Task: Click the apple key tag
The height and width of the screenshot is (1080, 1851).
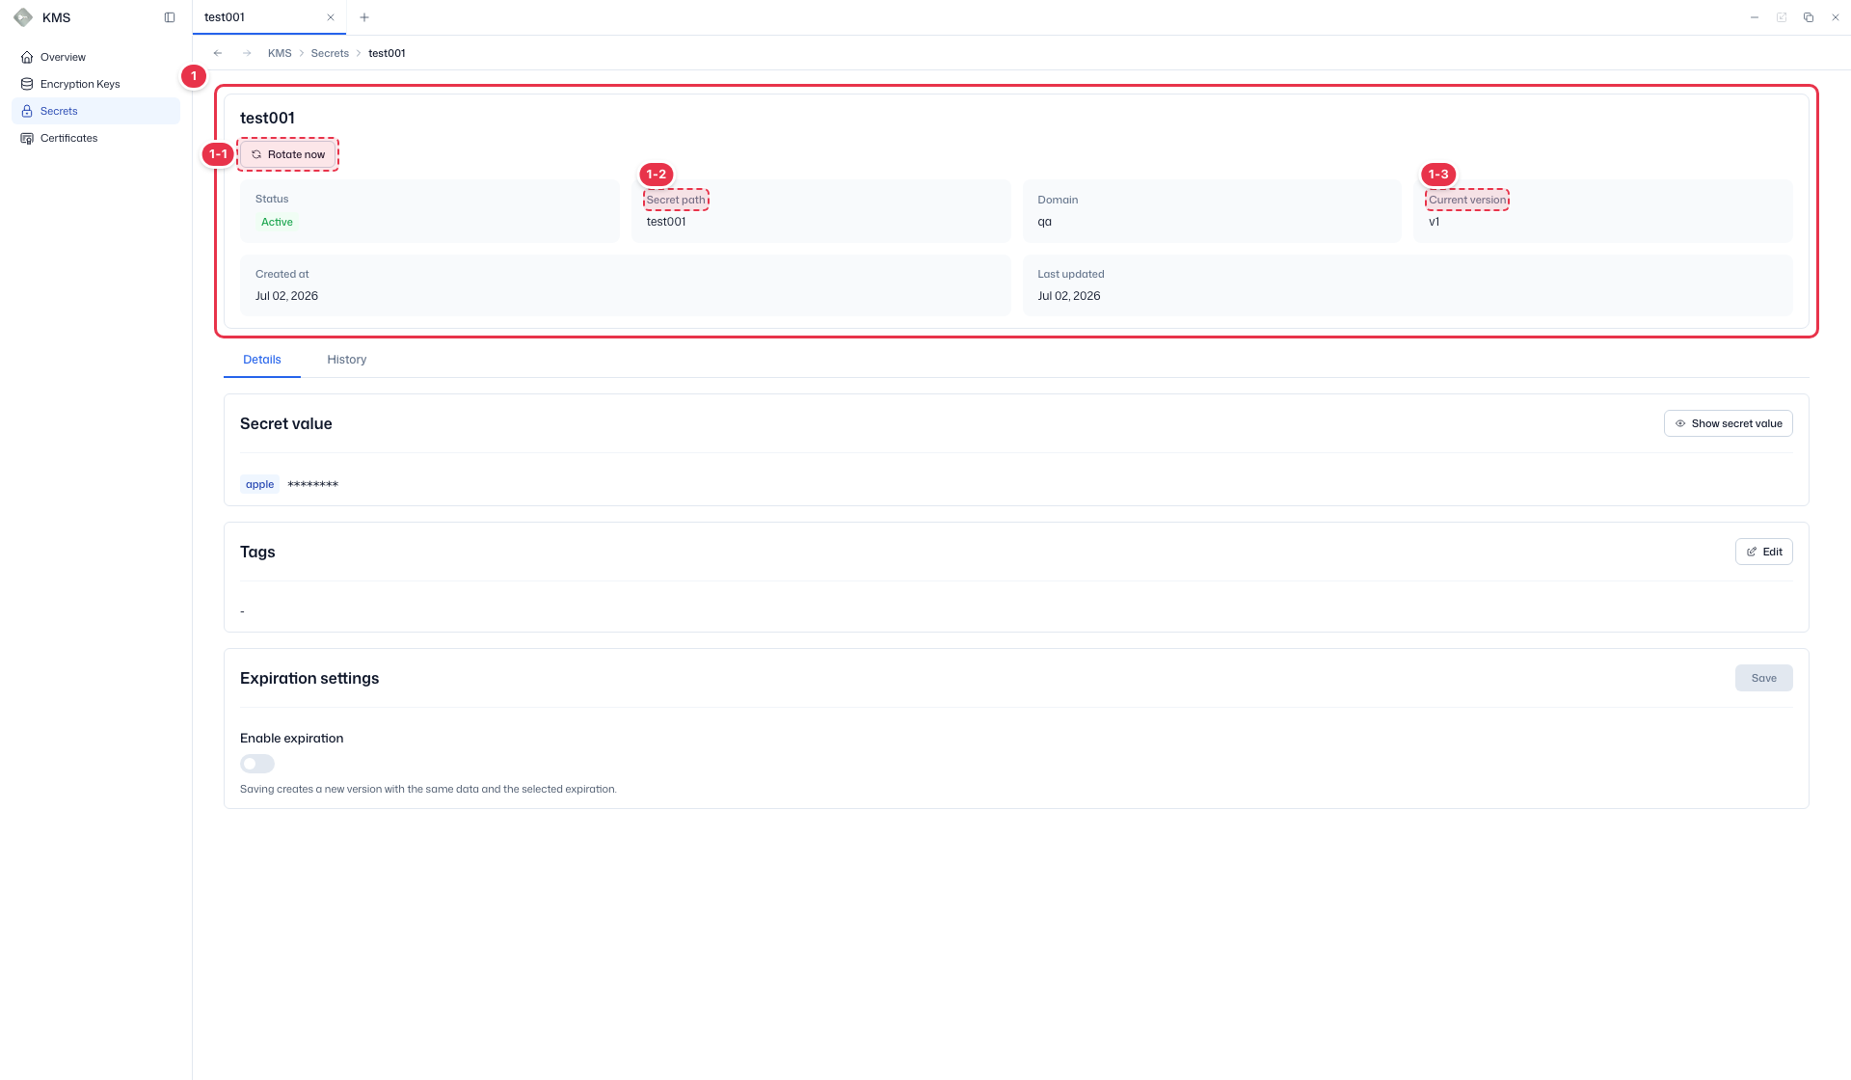Action: coord(259,484)
